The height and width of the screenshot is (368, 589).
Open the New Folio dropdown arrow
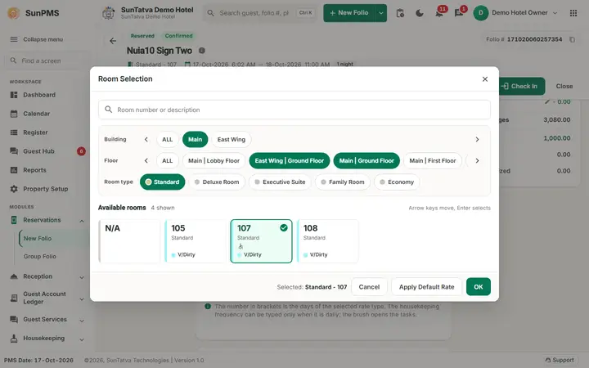coord(381,13)
